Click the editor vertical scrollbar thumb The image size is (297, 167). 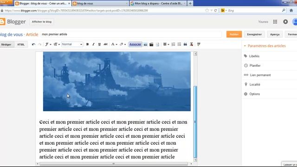tap(195, 122)
